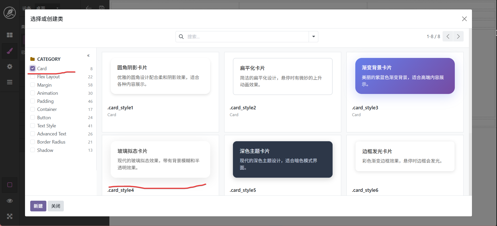Click the 关闭 button
Screen dimensions: 497x226
click(55, 206)
